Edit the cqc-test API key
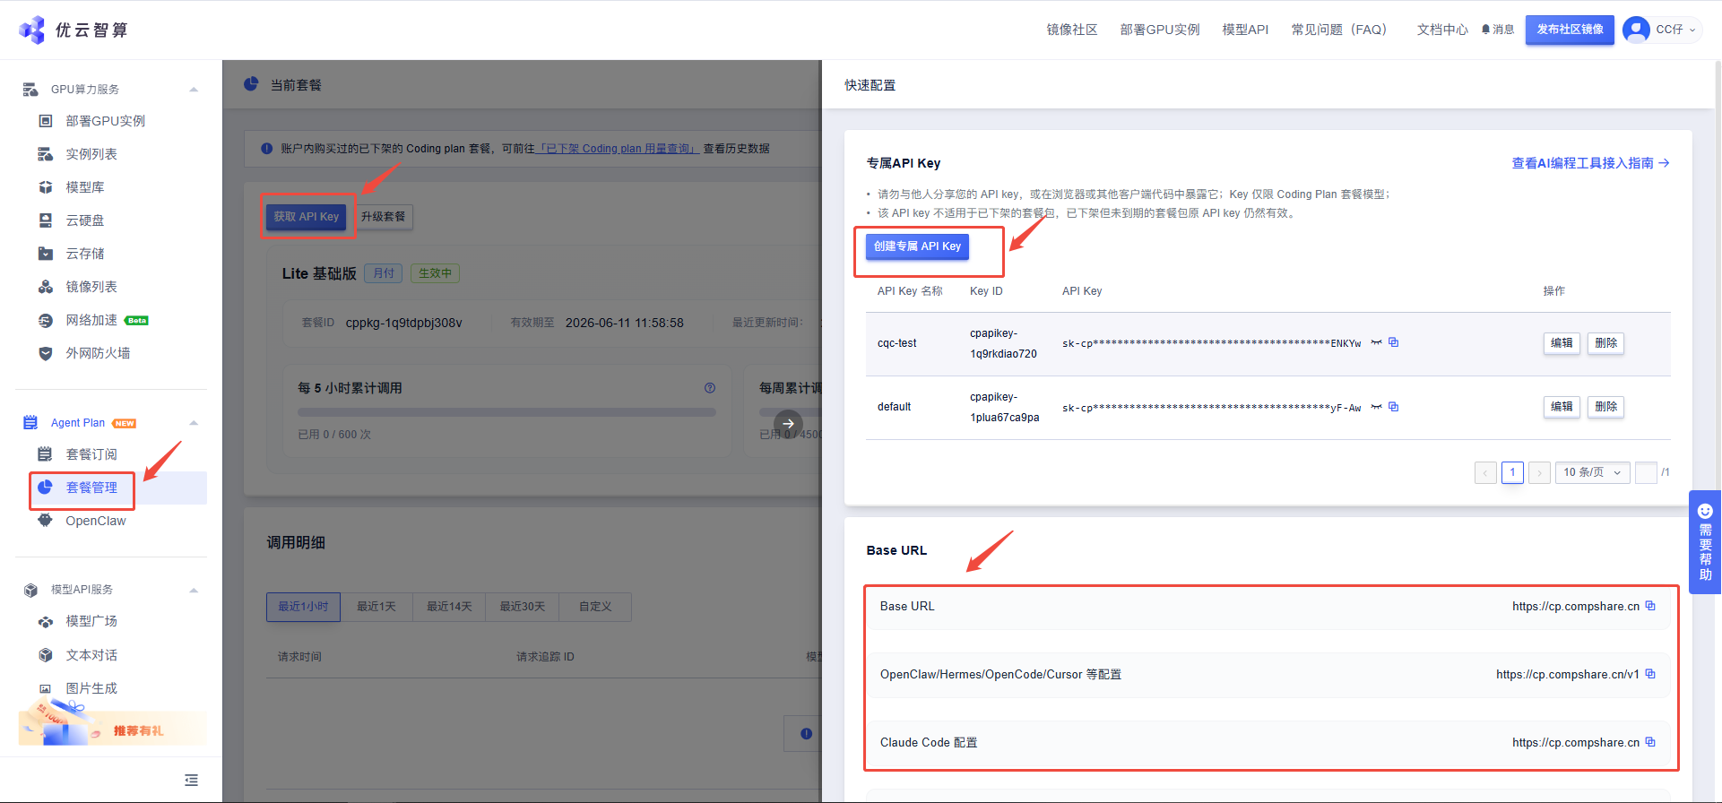 (1562, 343)
